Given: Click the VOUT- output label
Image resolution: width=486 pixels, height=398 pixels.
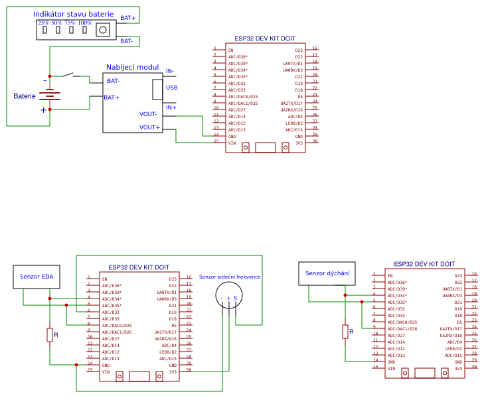Looking at the screenshot, I should point(148,114).
